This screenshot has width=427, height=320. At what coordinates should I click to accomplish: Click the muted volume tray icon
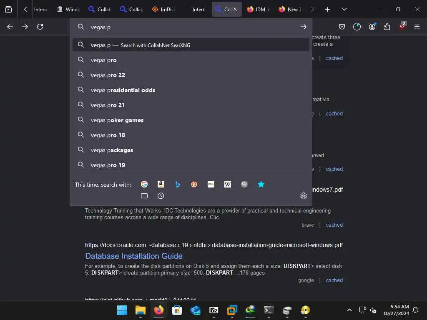point(373,310)
